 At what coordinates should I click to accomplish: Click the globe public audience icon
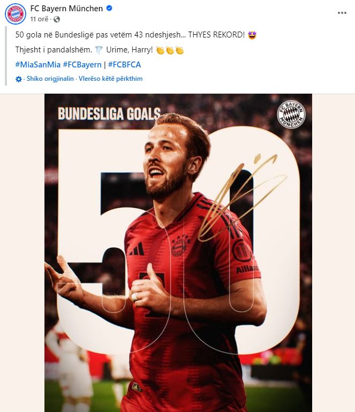pyautogui.click(x=57, y=19)
